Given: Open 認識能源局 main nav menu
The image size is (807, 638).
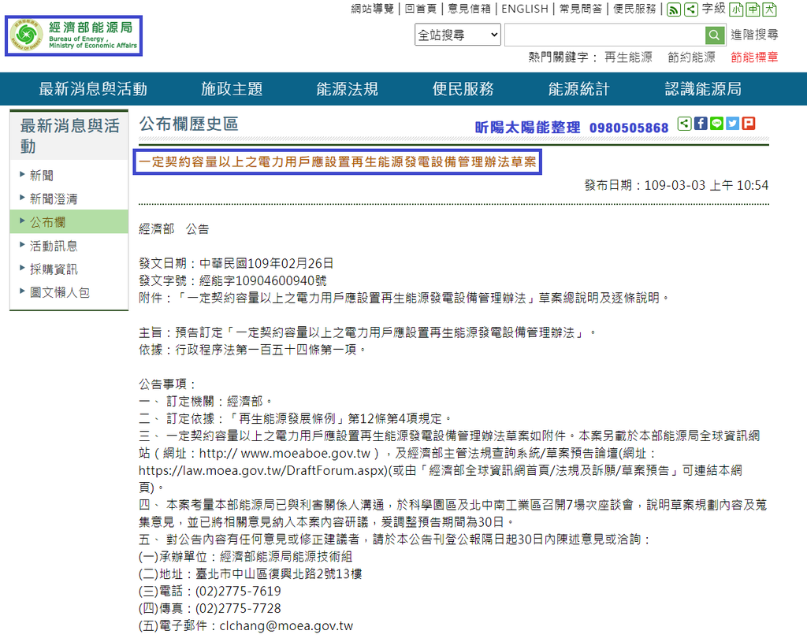Looking at the screenshot, I should coord(703,89).
